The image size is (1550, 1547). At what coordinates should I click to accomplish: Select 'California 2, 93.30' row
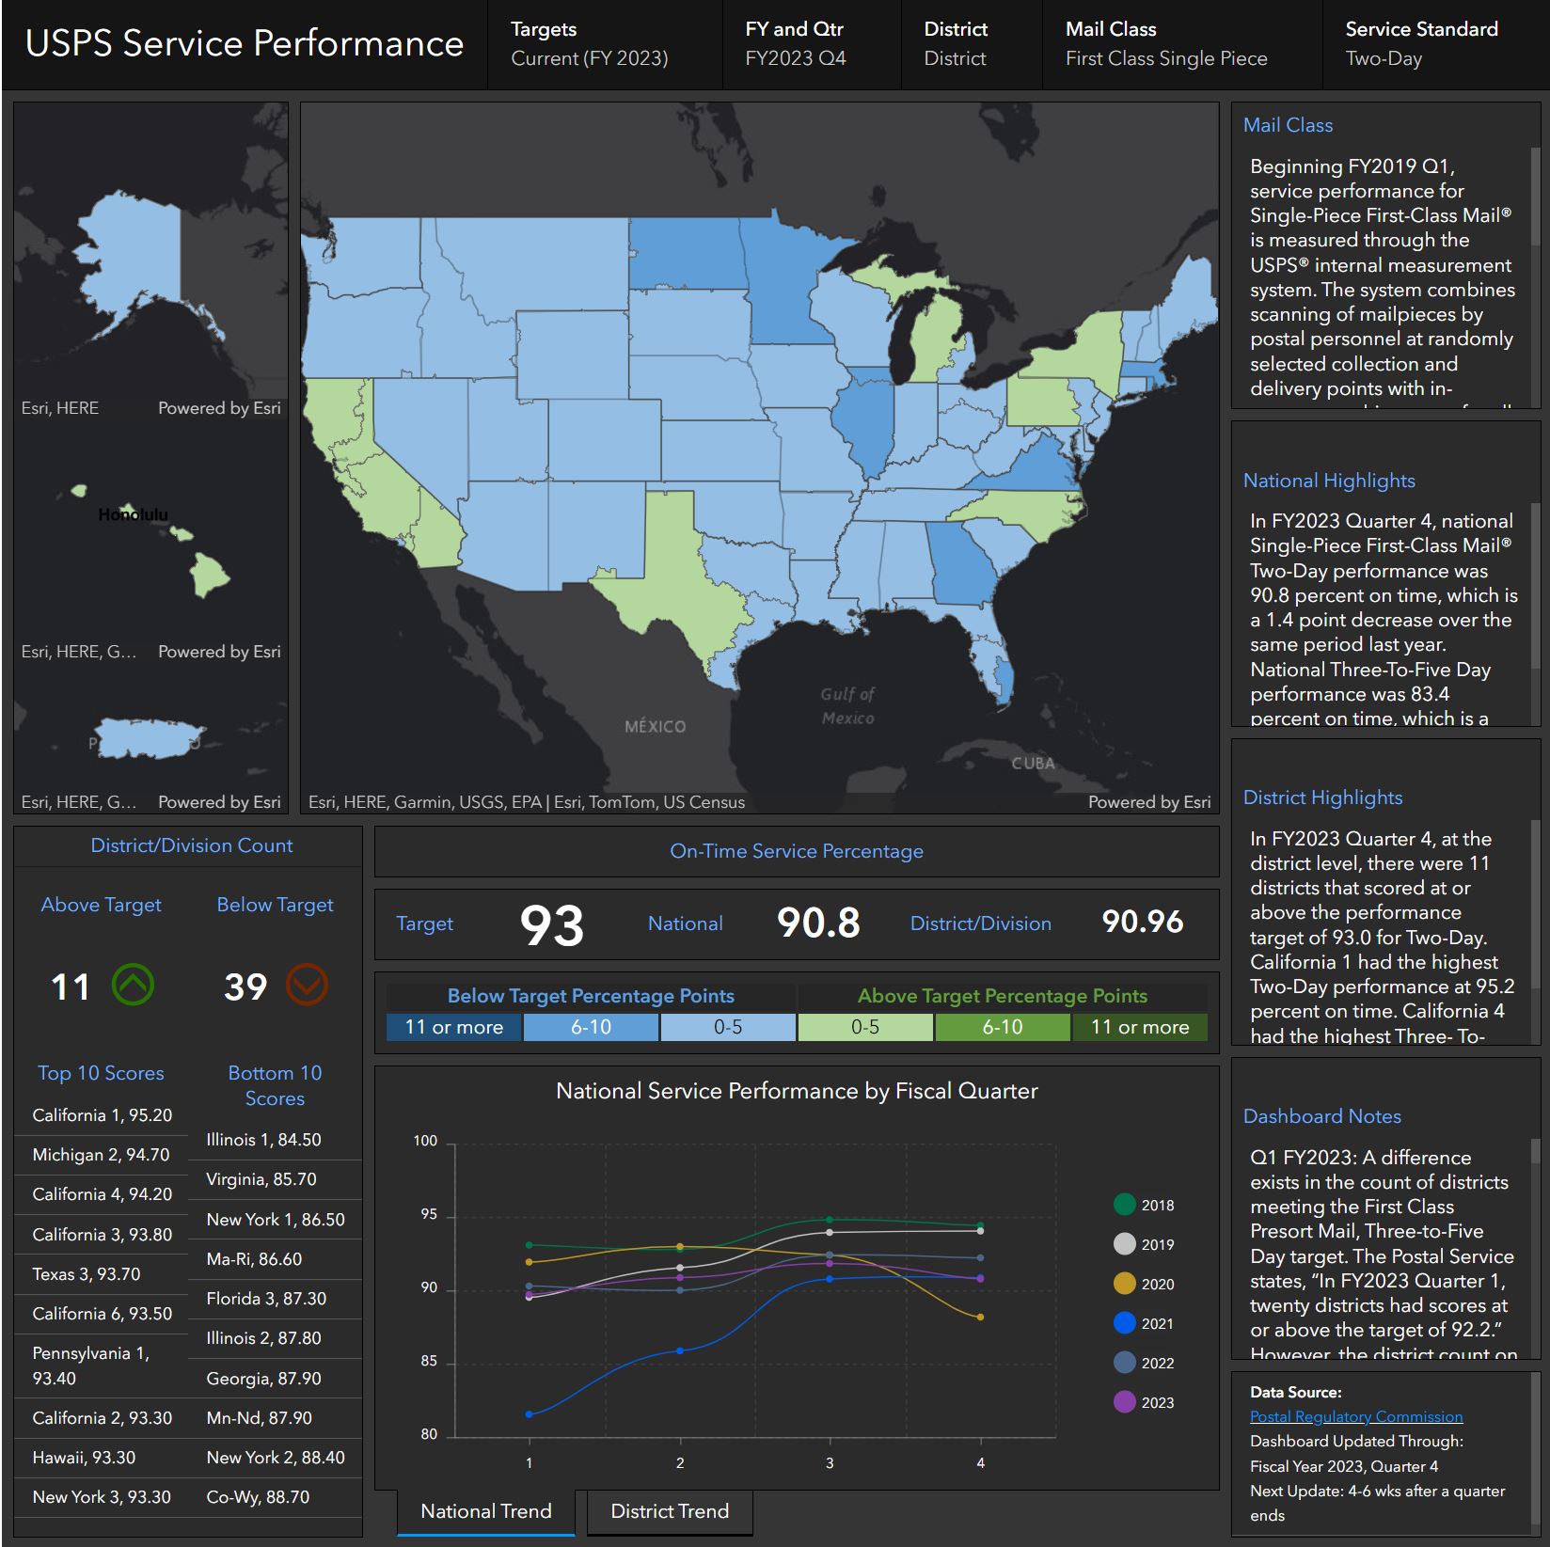pyautogui.click(x=102, y=1418)
